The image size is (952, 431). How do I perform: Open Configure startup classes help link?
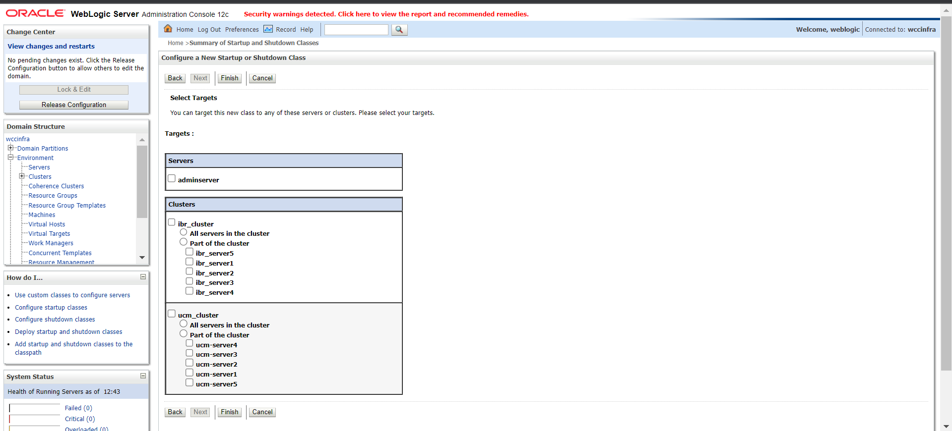(51, 308)
